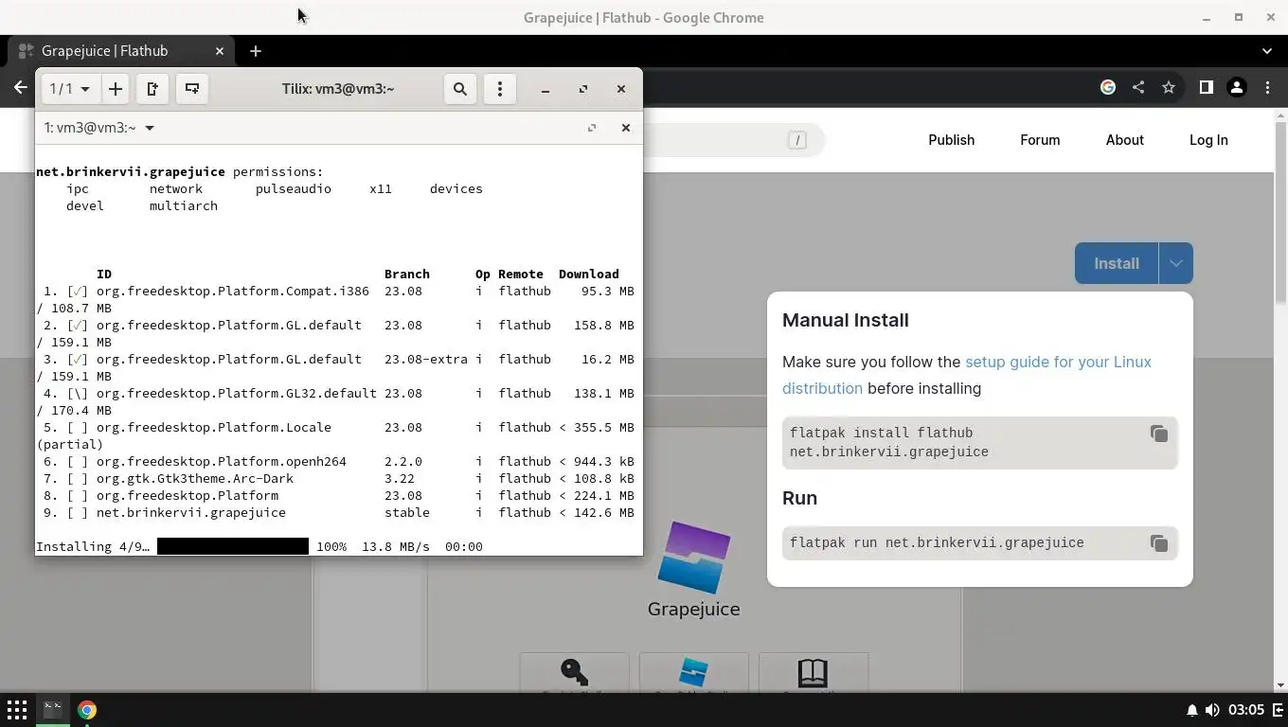Close the vm3@vm3 terminal pane
Screen dimensions: 1288x727
pos(625,128)
